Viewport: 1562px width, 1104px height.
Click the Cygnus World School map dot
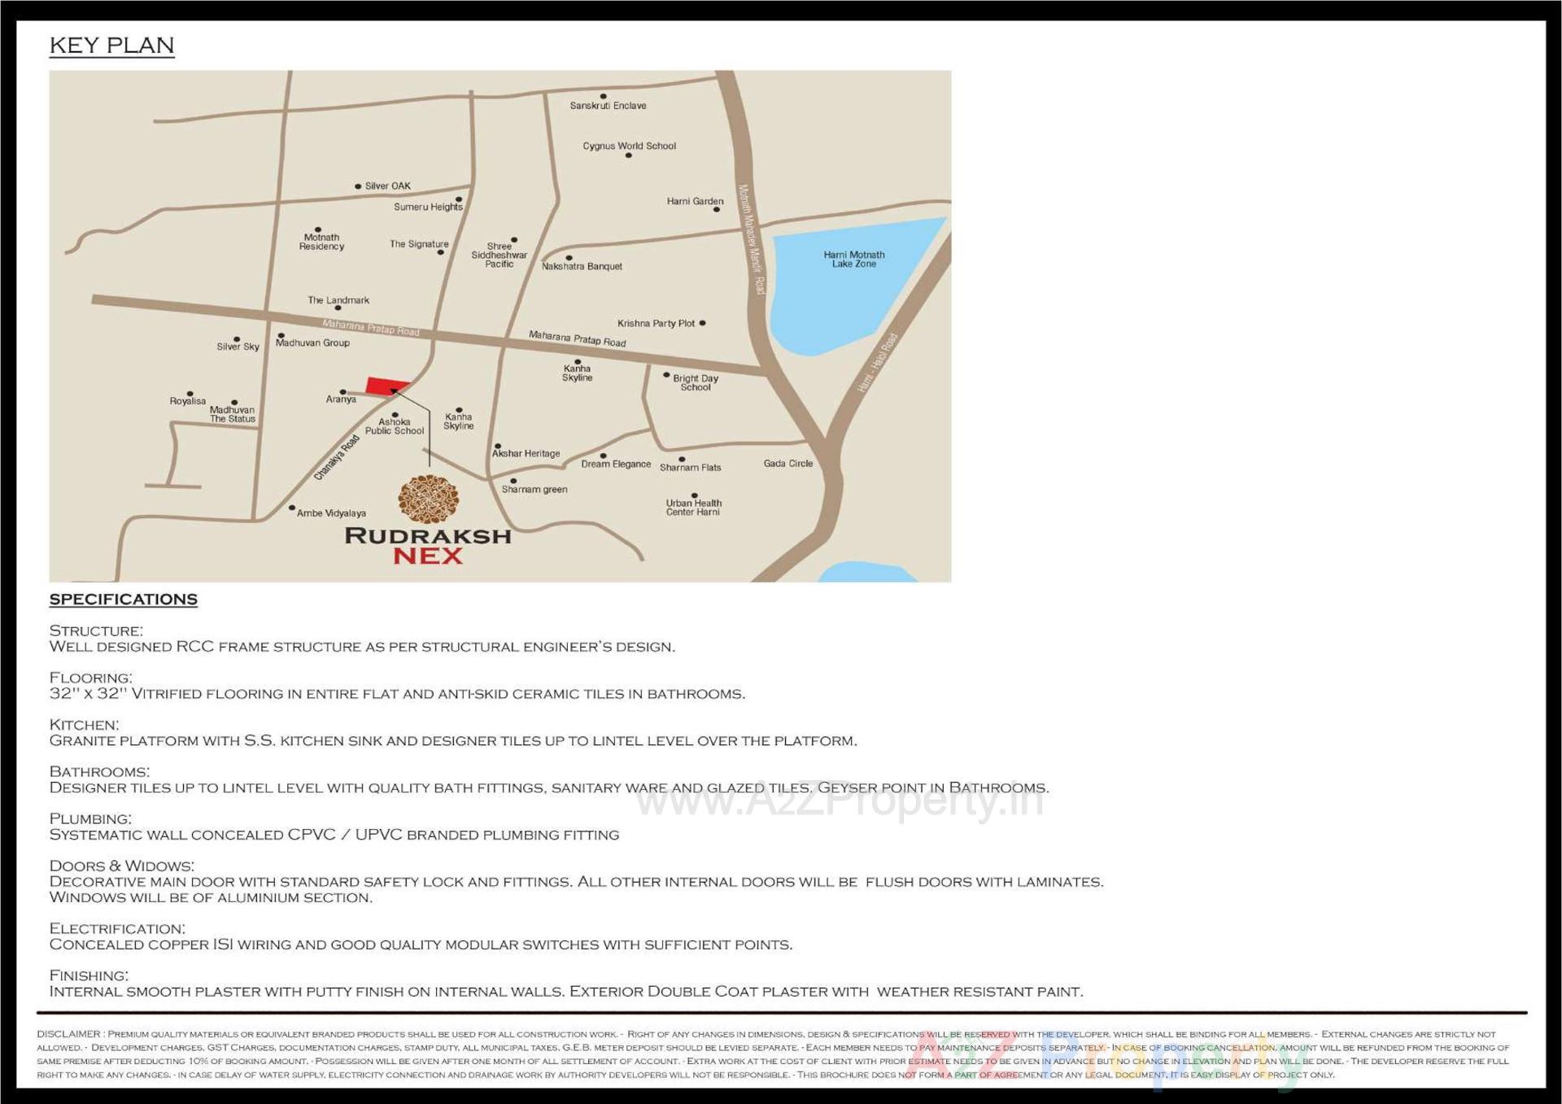(627, 154)
